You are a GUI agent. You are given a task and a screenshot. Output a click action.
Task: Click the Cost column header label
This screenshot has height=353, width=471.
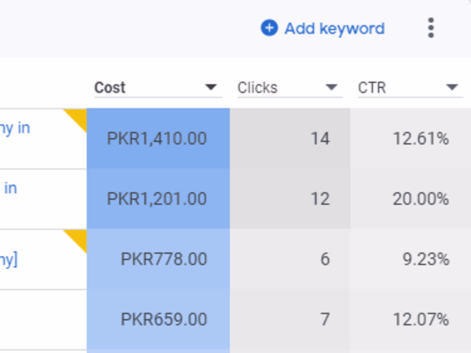point(110,88)
